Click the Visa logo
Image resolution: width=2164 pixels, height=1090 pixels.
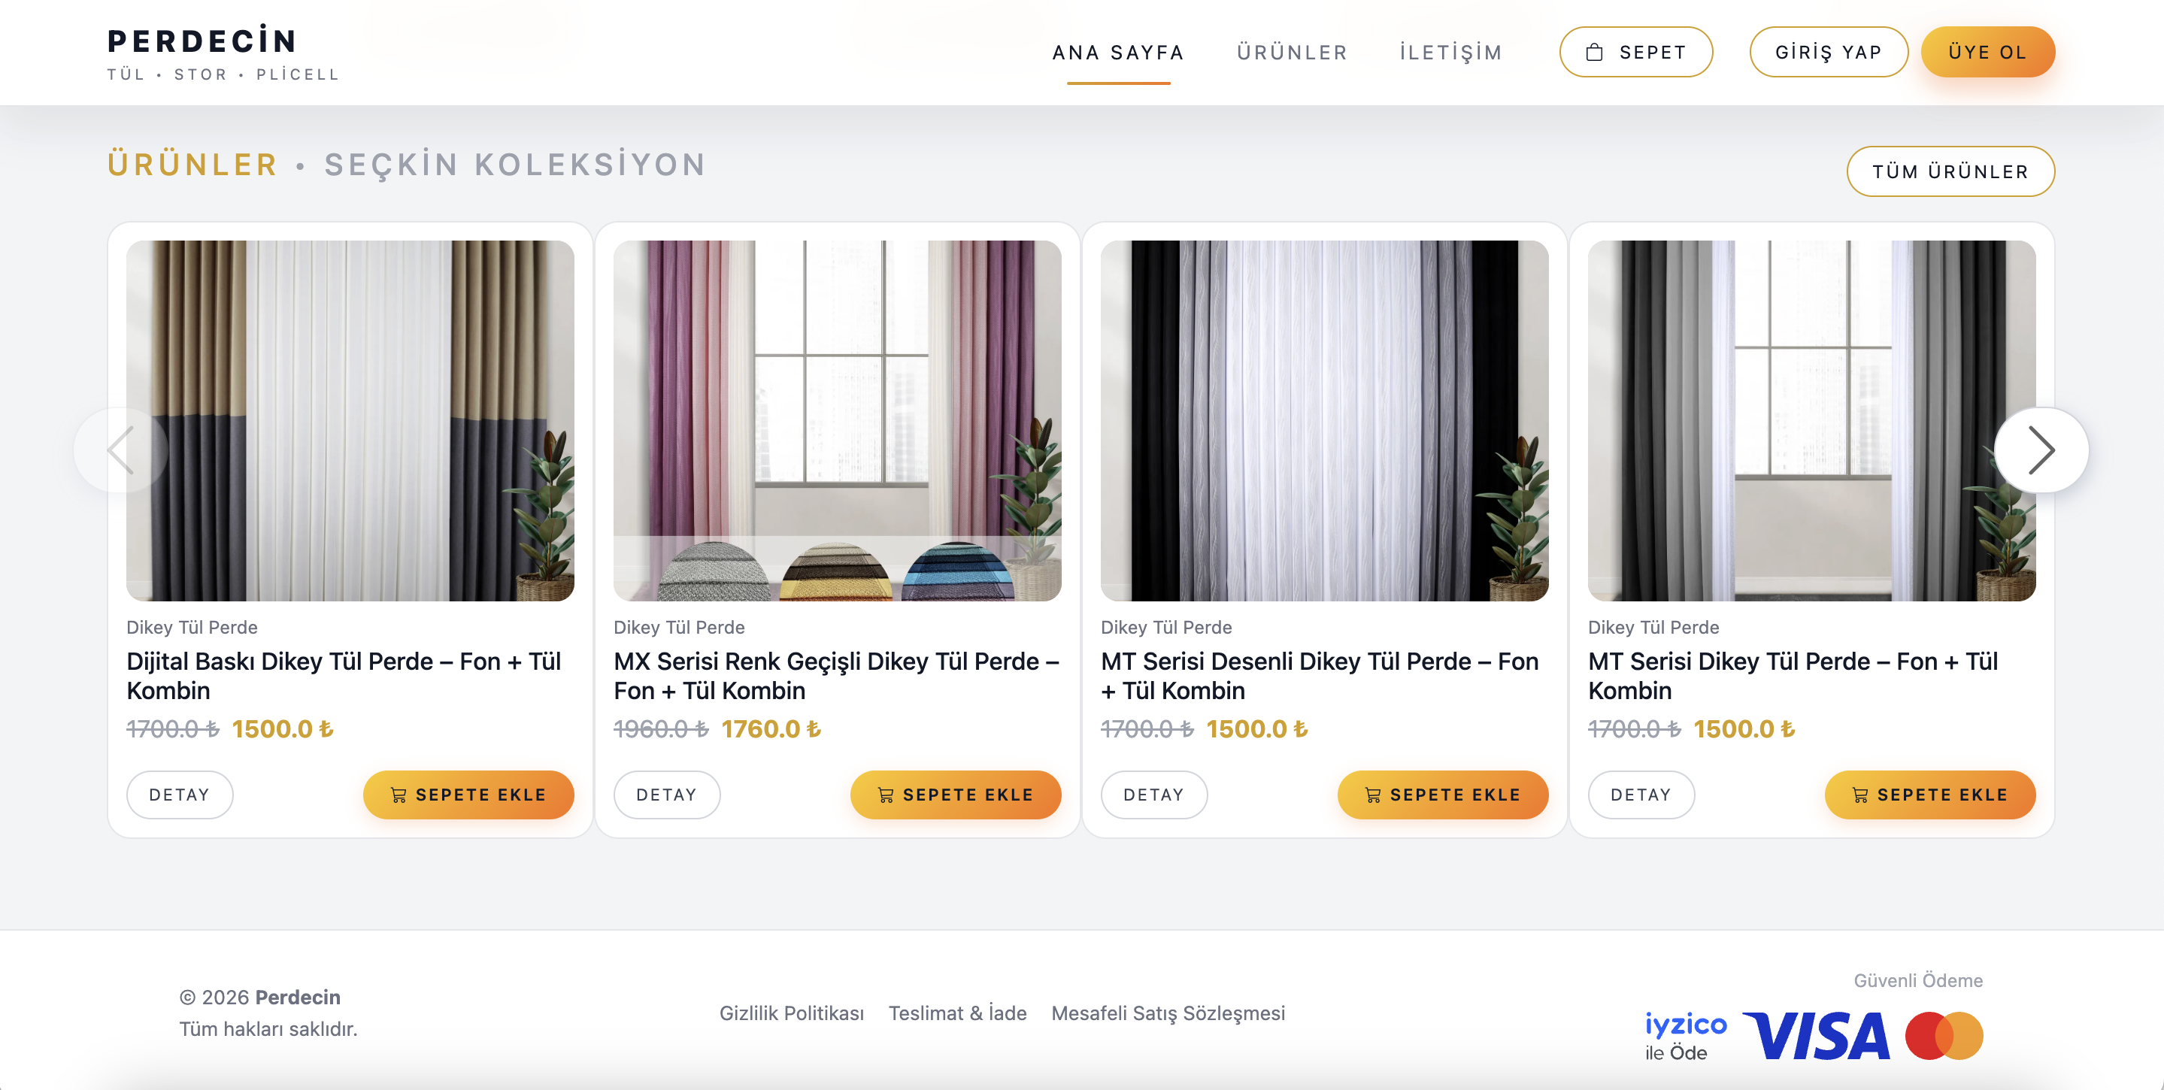1816,1035
